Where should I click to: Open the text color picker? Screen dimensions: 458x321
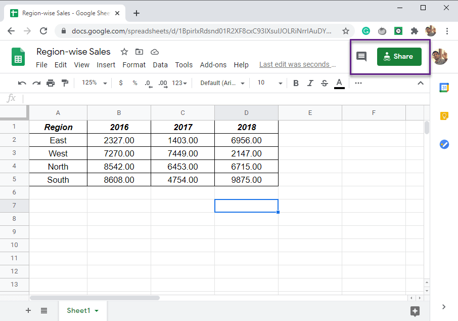(339, 83)
